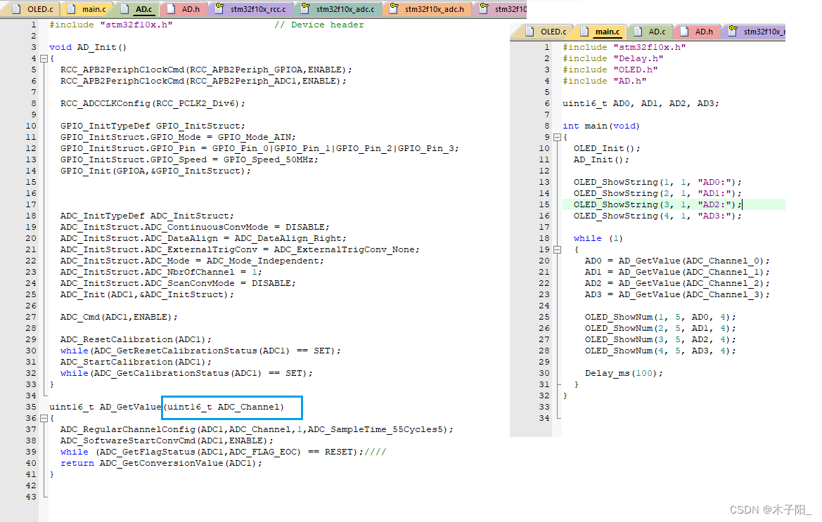The width and height of the screenshot is (822, 522).
Task: Click the 'uint16_t AD0, AD1, AD2, AD3' declaration
Action: (x=641, y=104)
